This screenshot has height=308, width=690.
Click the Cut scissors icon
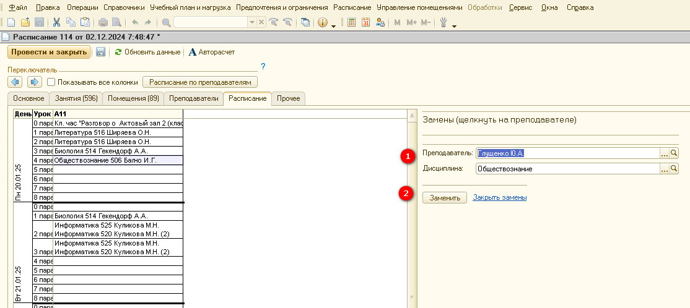(56, 22)
